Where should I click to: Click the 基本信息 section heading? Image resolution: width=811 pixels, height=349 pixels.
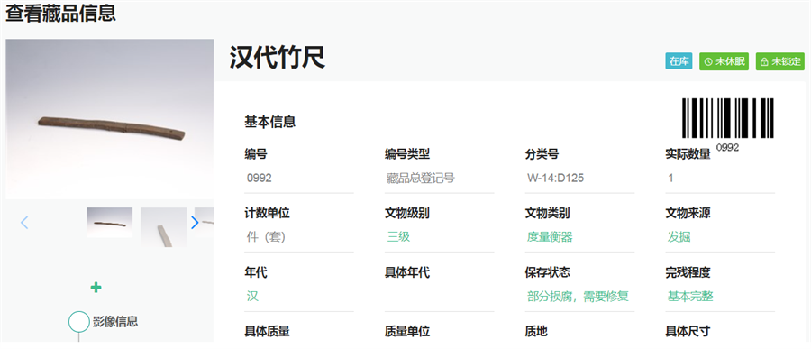point(269,123)
